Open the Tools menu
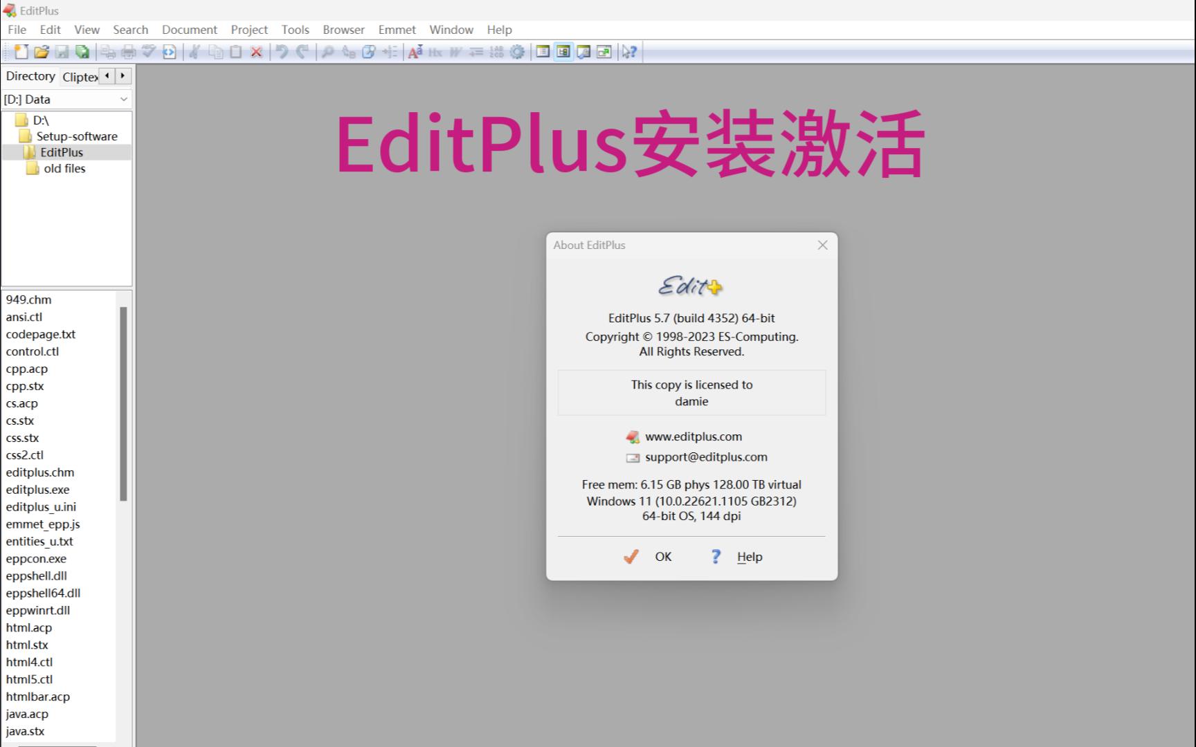1196x747 pixels. click(x=296, y=30)
